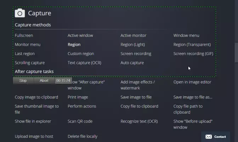This screenshot has height=142, width=238.
Task: Select Copy image to clipboard task
Action: [x=36, y=97]
